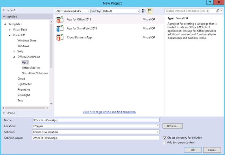The image size is (225, 155).
Task: Click the Solution name input field
Action: 96,138
